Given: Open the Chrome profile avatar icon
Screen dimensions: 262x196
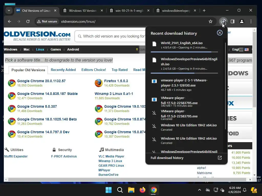Looking at the screenshot, I should point(242,21).
